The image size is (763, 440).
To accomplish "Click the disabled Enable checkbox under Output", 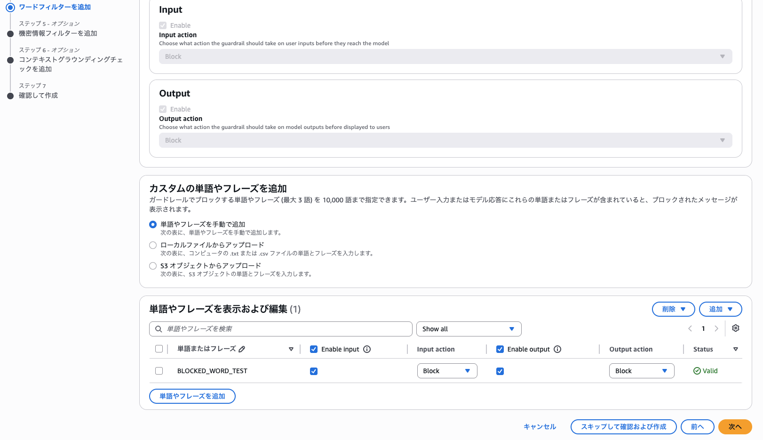I will click(x=163, y=109).
